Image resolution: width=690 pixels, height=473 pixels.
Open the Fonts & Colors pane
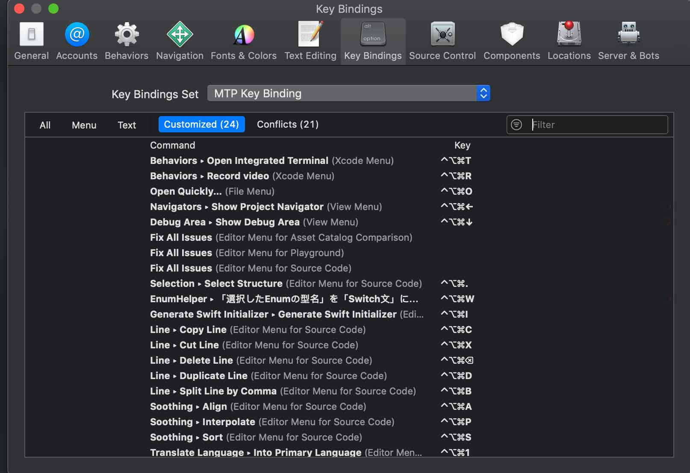point(244,41)
